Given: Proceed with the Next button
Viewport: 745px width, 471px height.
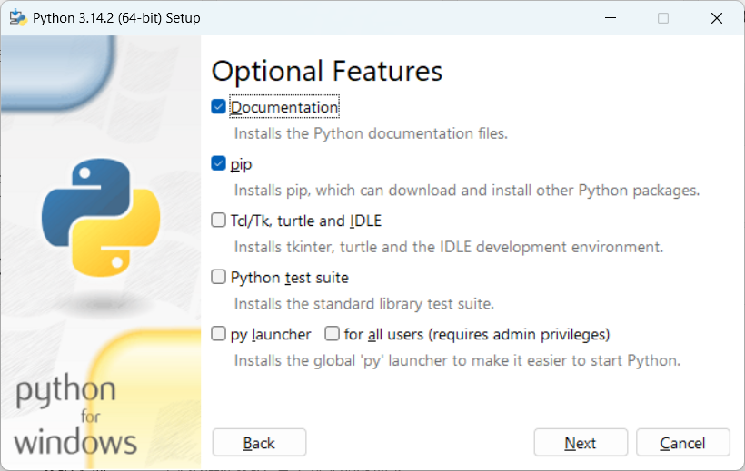Looking at the screenshot, I should click(581, 443).
